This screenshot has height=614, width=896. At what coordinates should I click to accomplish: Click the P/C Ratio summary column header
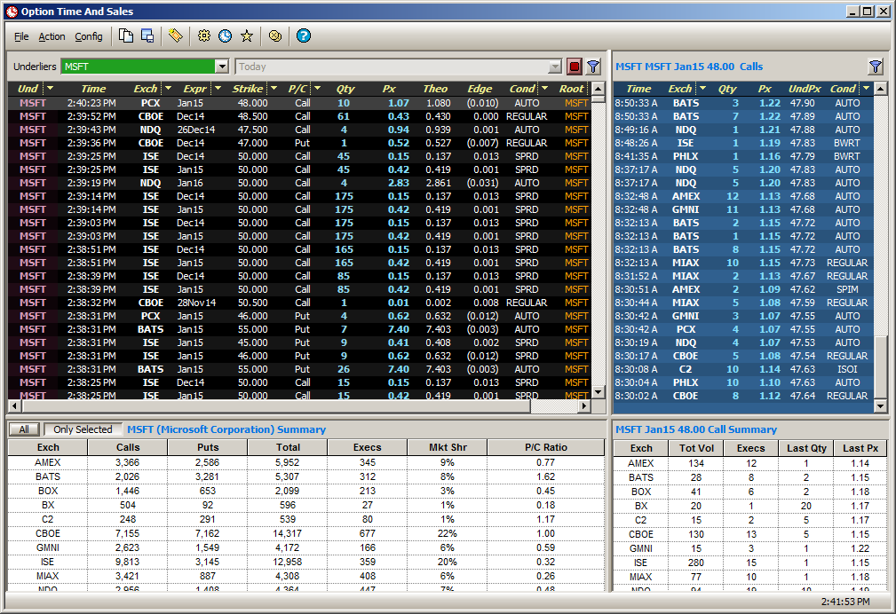(546, 448)
